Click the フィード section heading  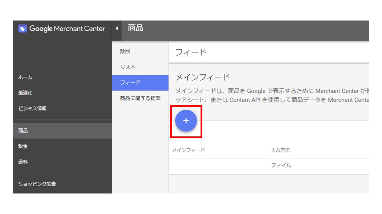191,52
